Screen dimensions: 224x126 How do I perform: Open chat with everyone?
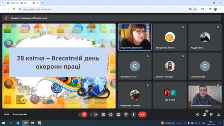click(212, 114)
